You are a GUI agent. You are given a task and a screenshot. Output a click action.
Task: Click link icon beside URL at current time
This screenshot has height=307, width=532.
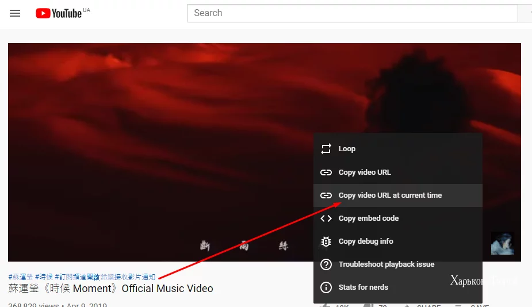point(326,195)
